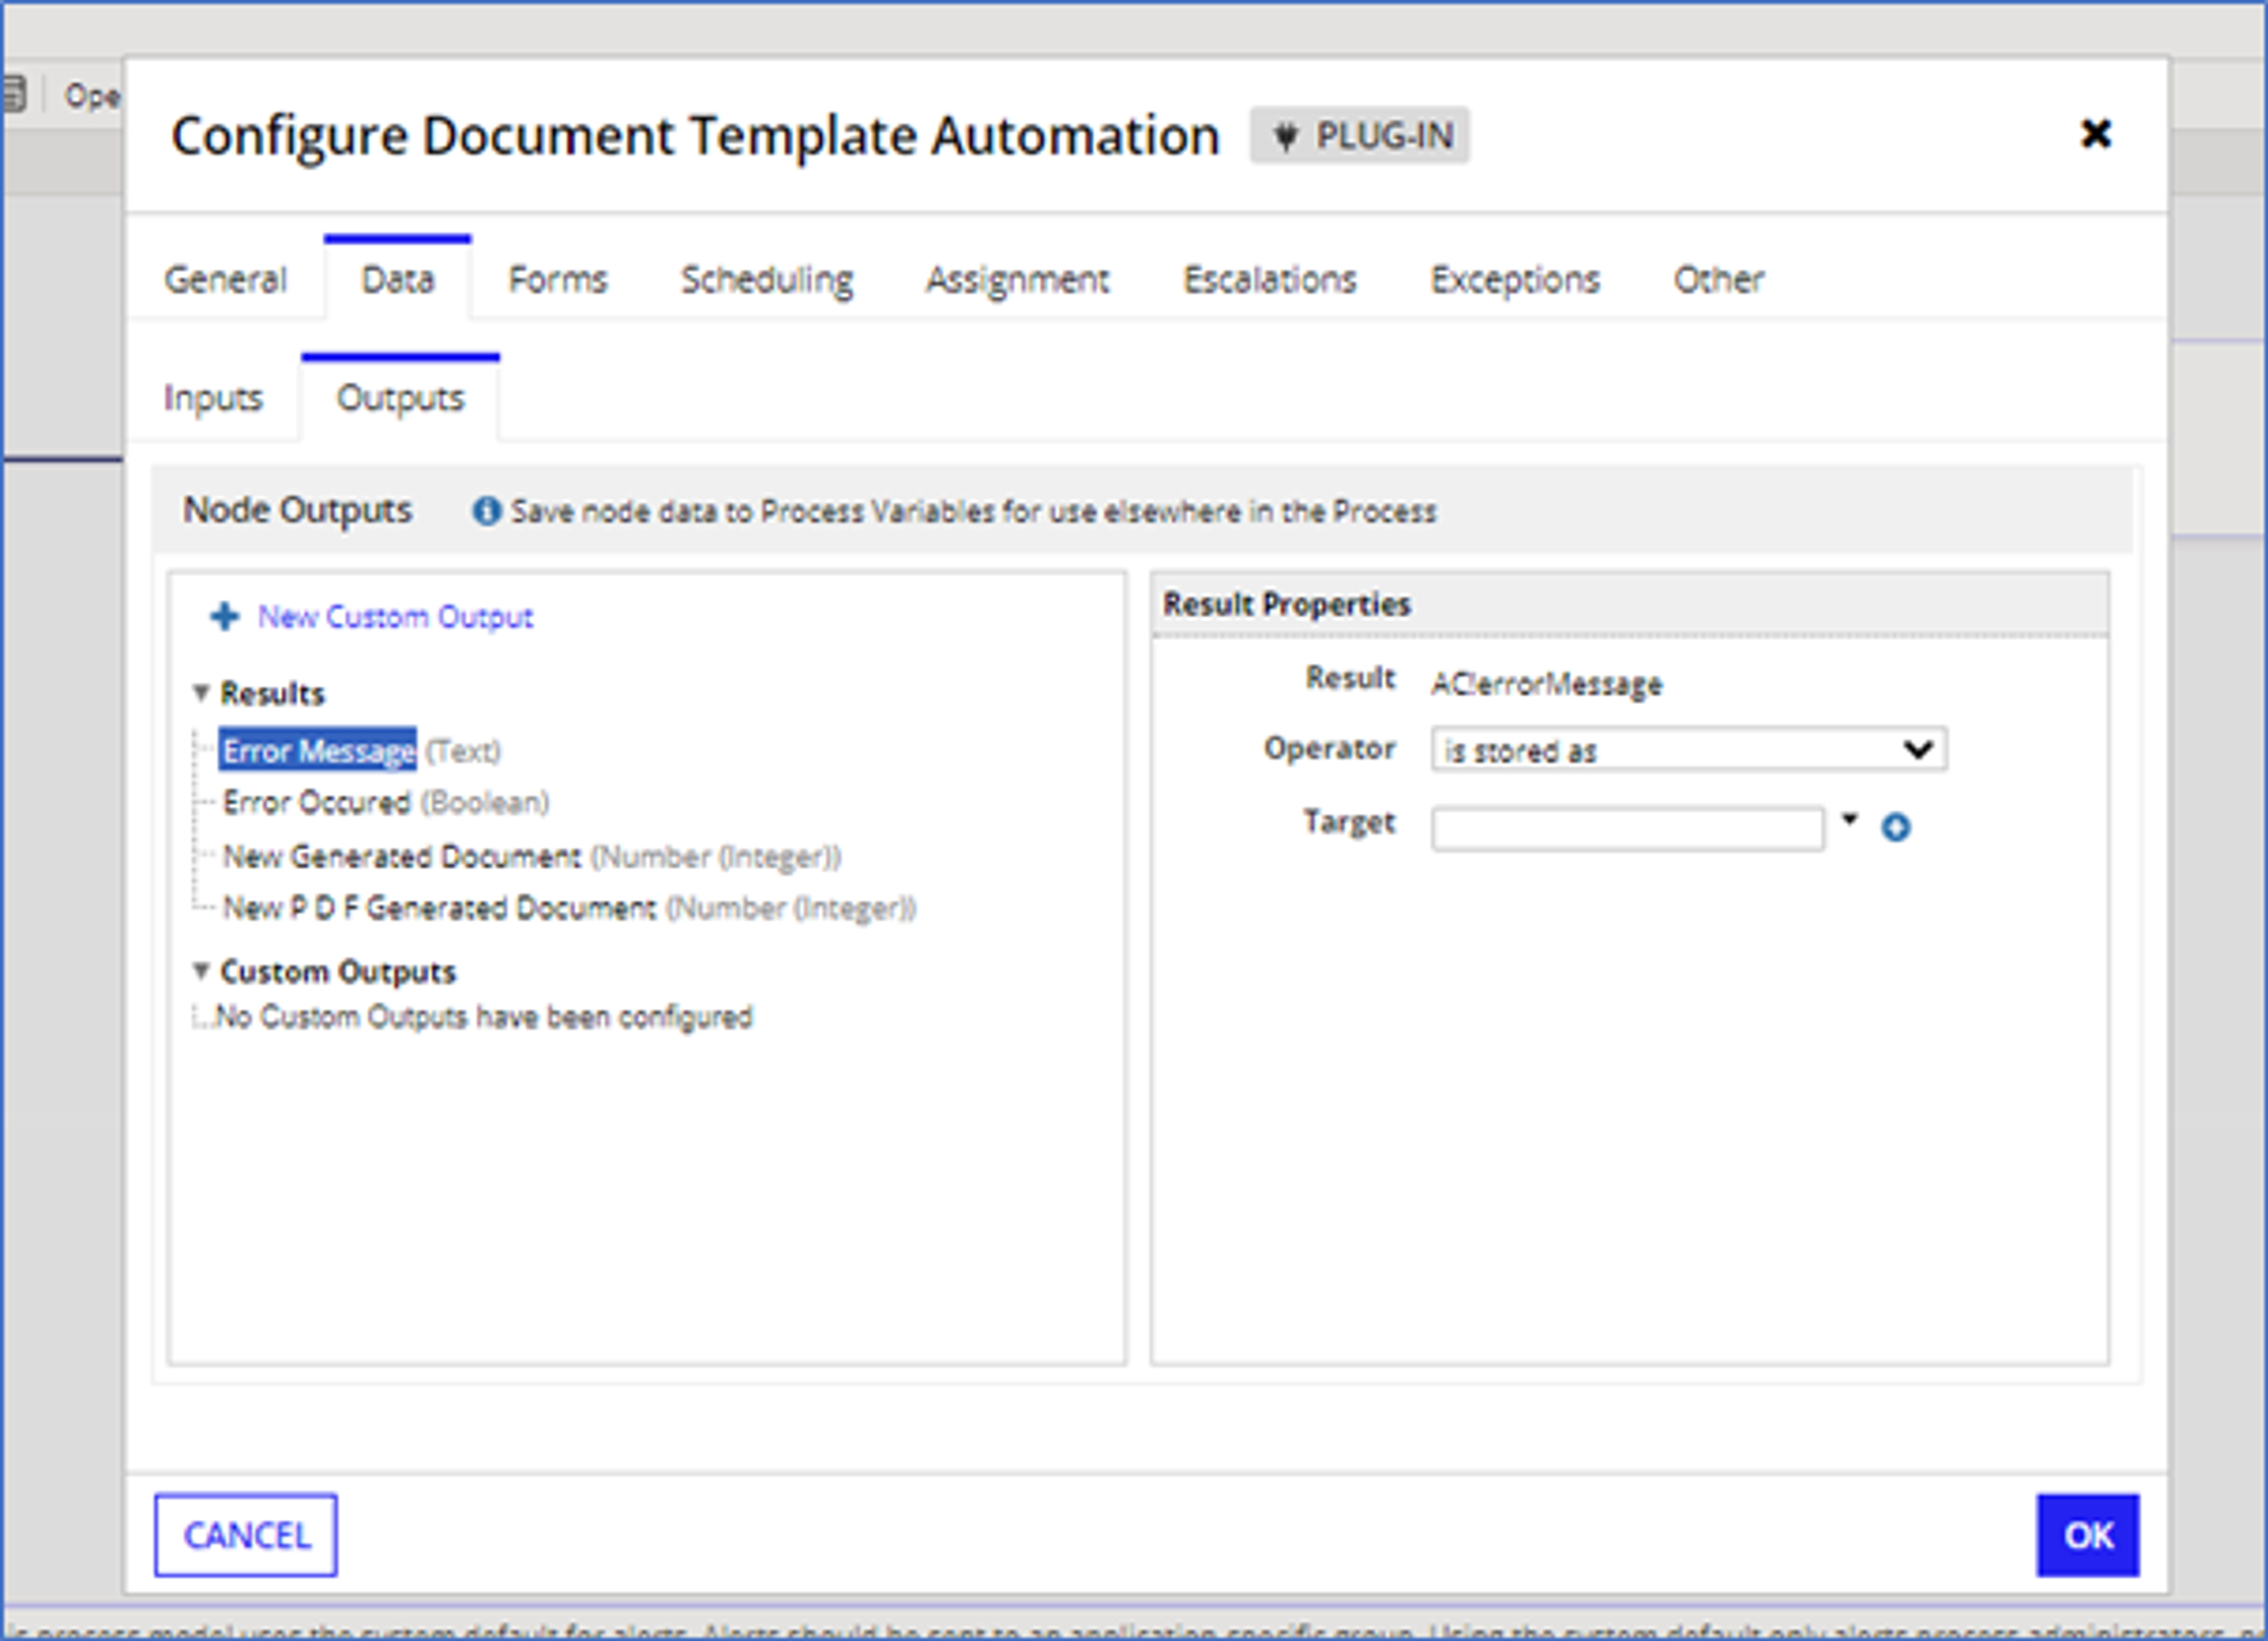Screen dimensions: 2268x1641
Task: Click the Result Properties header
Action: pyautogui.click(x=1286, y=604)
